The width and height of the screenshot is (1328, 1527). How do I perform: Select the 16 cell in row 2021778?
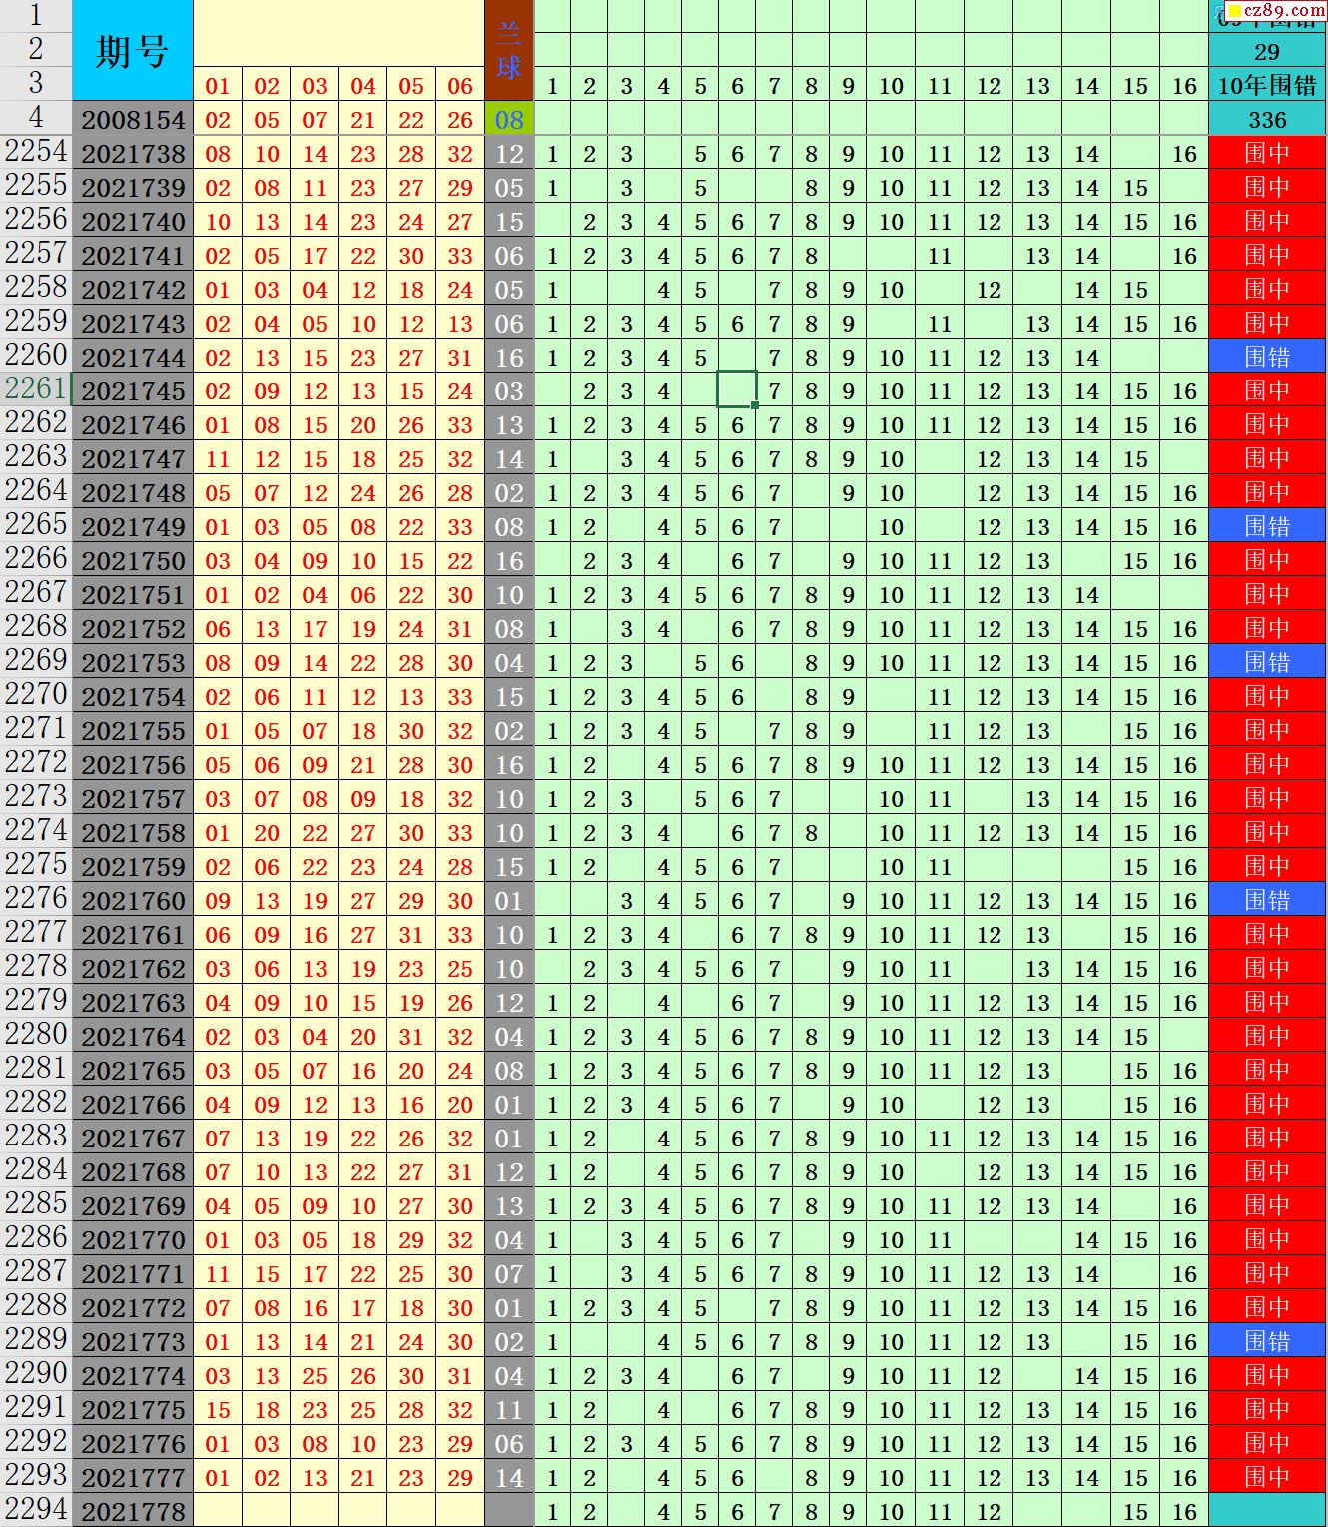pyautogui.click(x=1184, y=1511)
